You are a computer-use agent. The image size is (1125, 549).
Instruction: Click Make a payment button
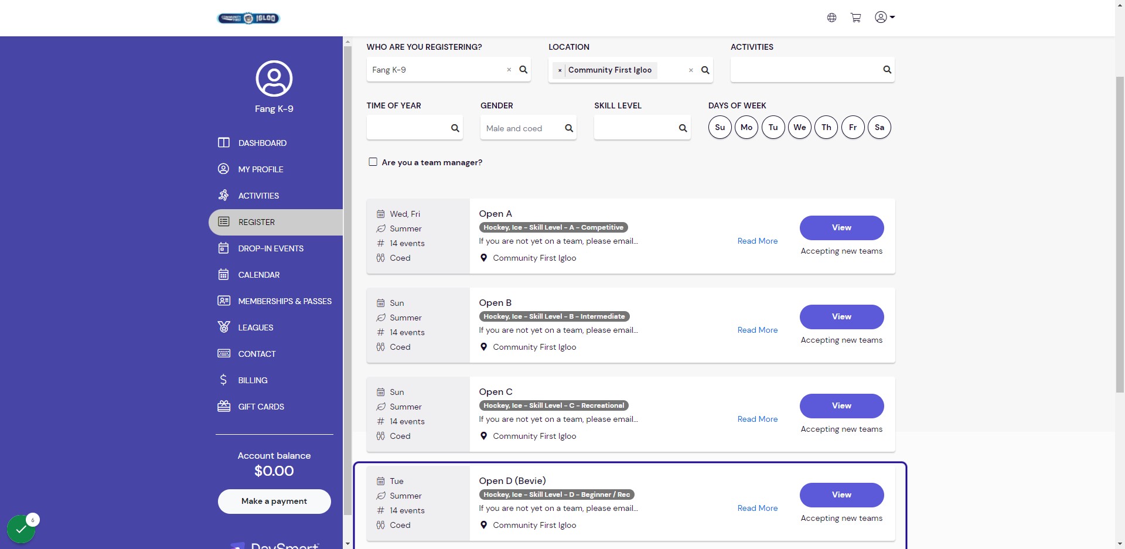pos(274,501)
